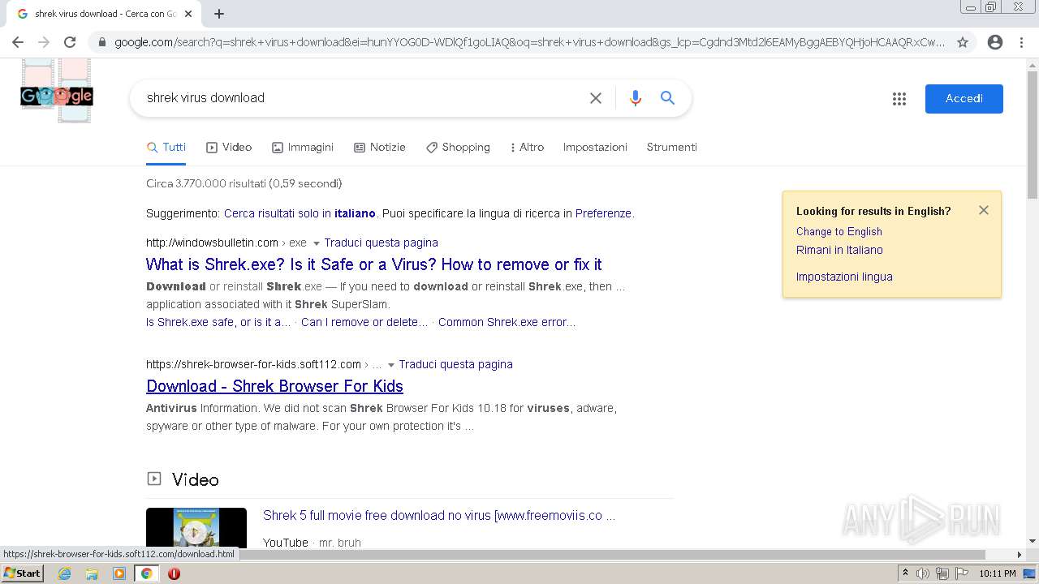The image size is (1039, 584).
Task: Translate soft112 page with Traduci link
Action: 455,364
